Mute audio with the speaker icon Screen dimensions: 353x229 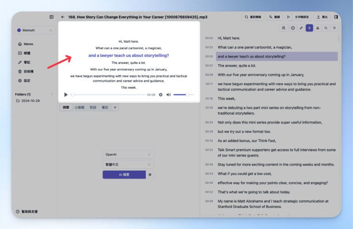click(168, 95)
